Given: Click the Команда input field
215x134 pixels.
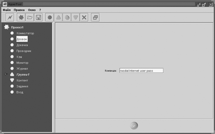Looking at the screenshot, I should 142,70.
